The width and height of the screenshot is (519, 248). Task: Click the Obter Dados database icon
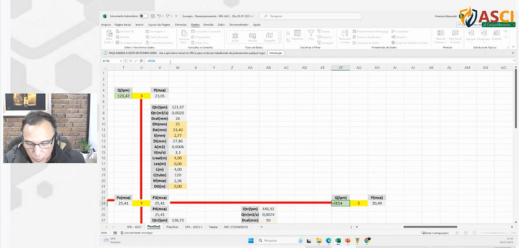pyautogui.click(x=109, y=33)
